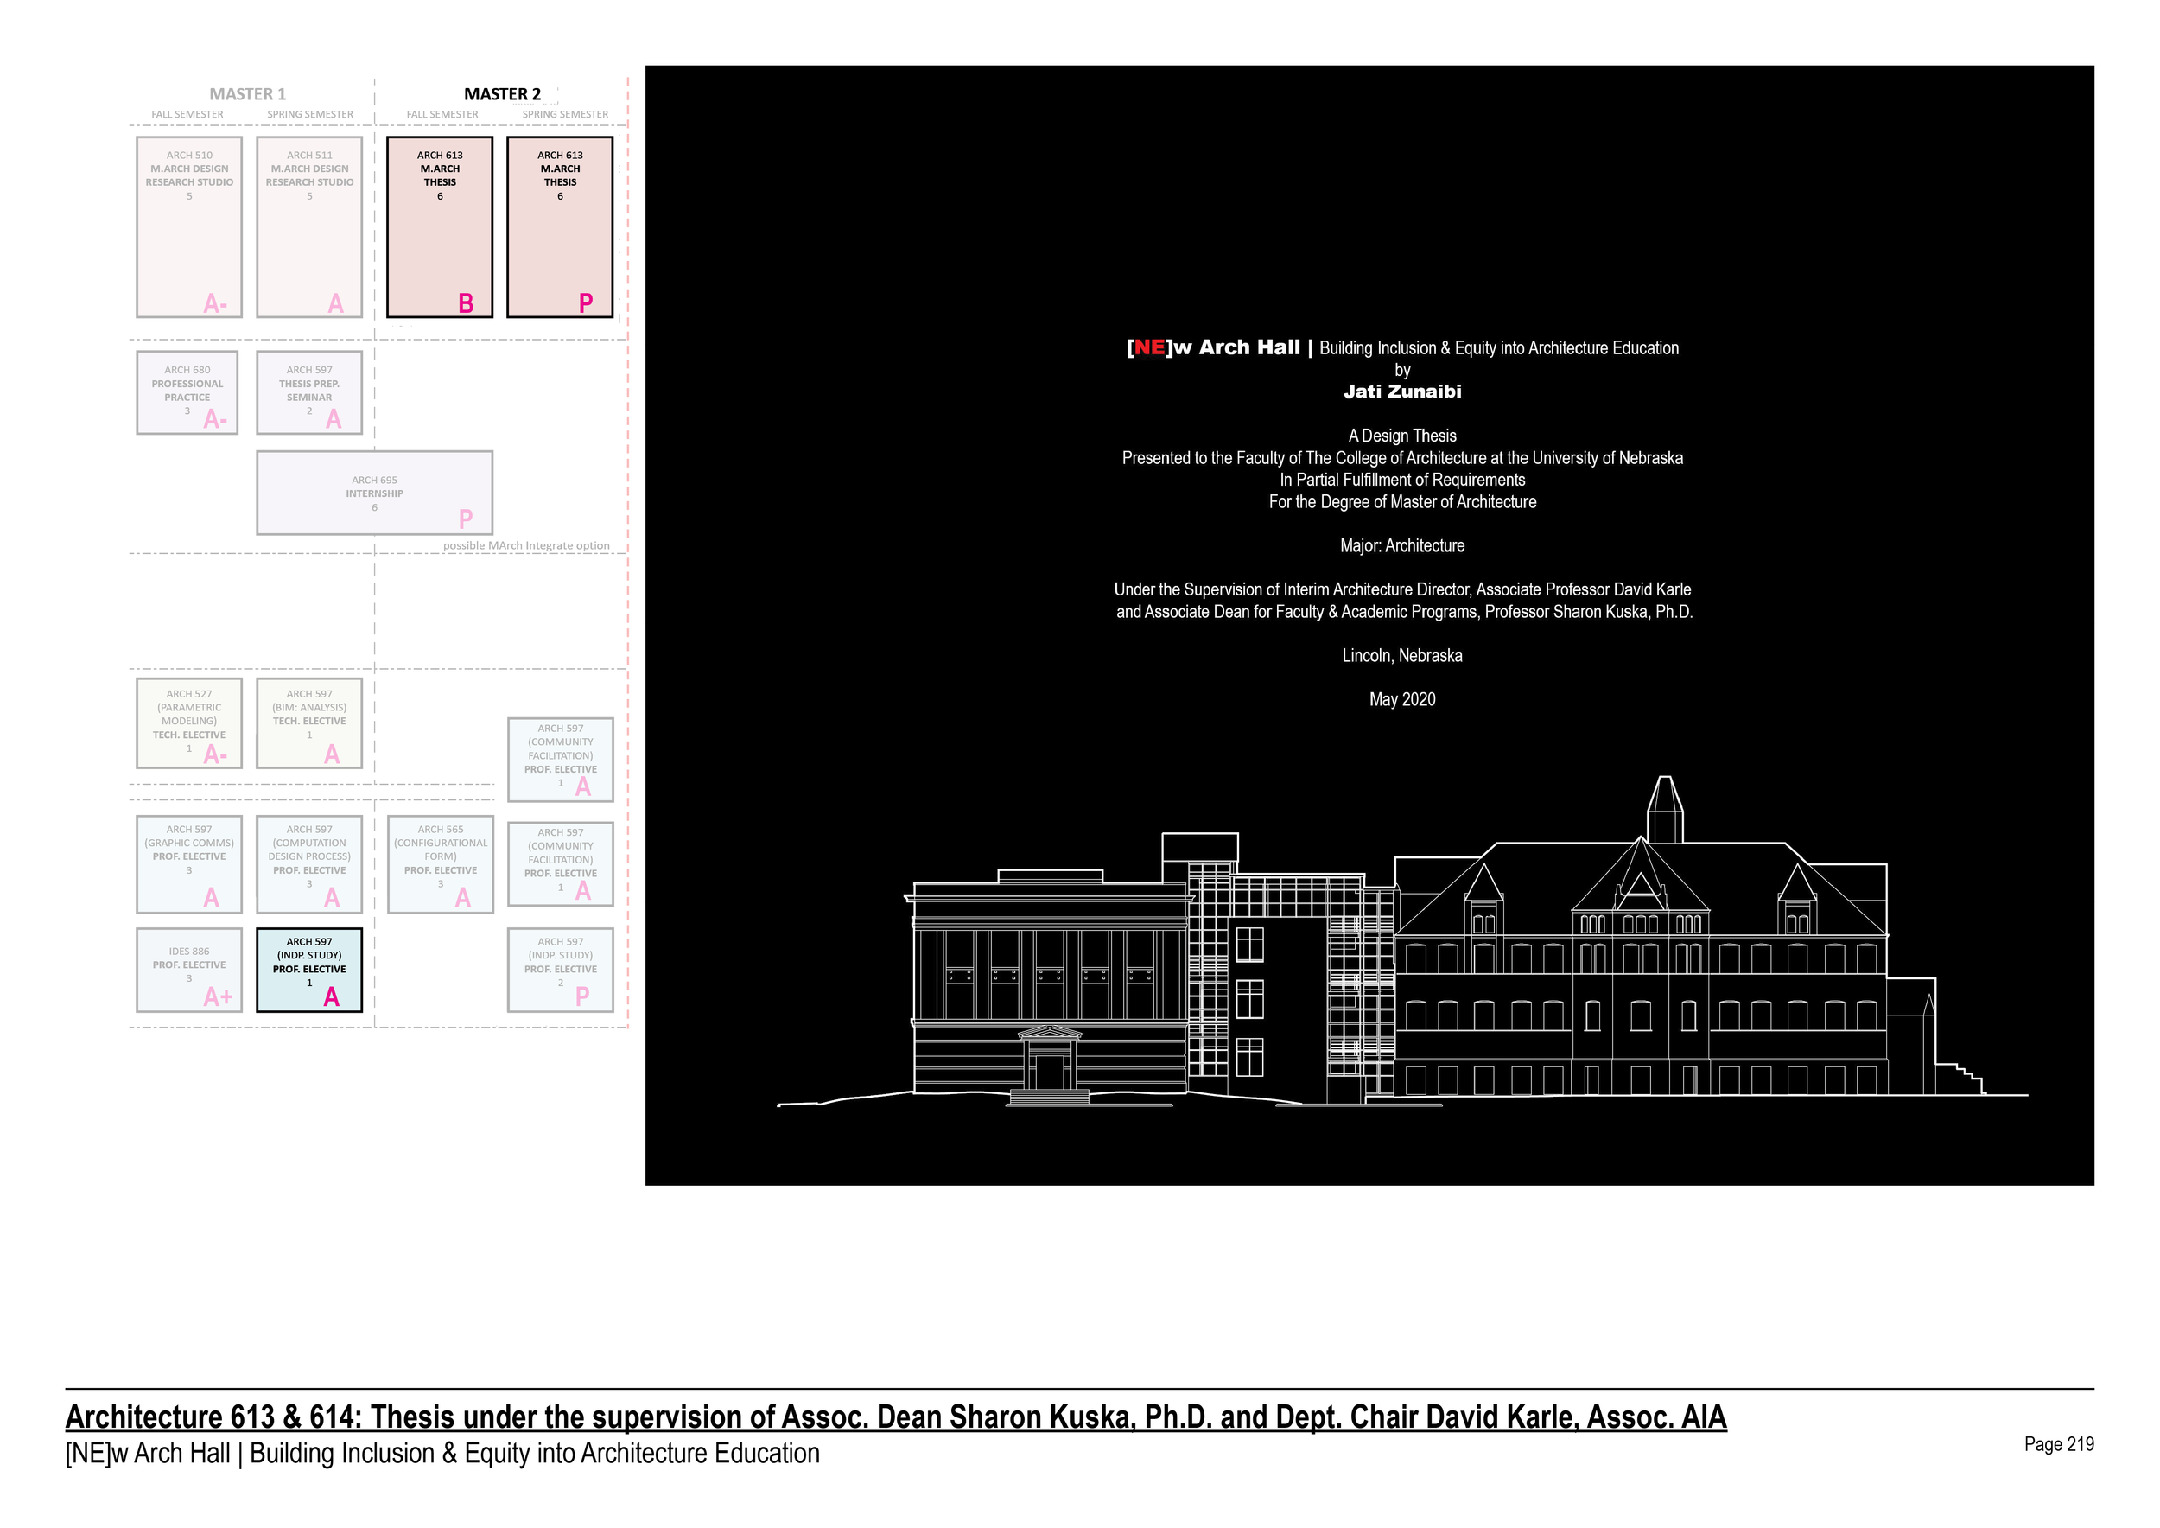Select the ARCH 597 Graphic Comms elective box
This screenshot has width=2160, height=1528.
click(189, 863)
